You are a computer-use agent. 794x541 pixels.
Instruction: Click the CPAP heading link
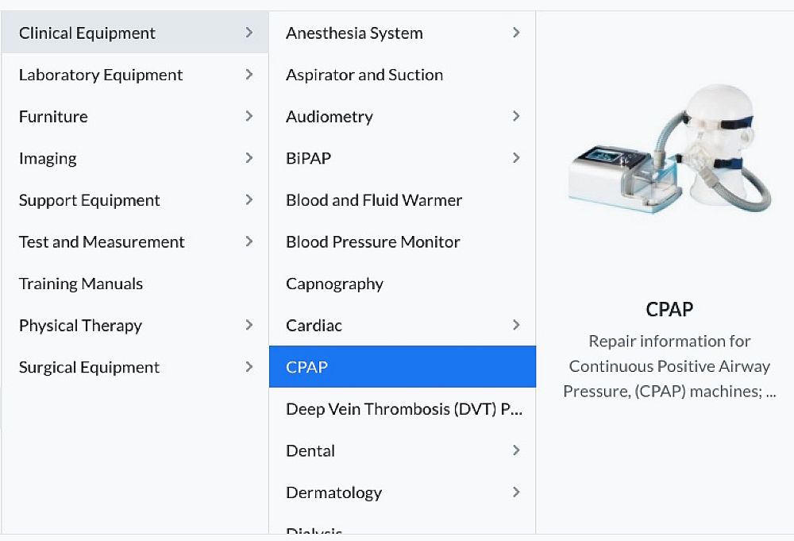point(669,309)
